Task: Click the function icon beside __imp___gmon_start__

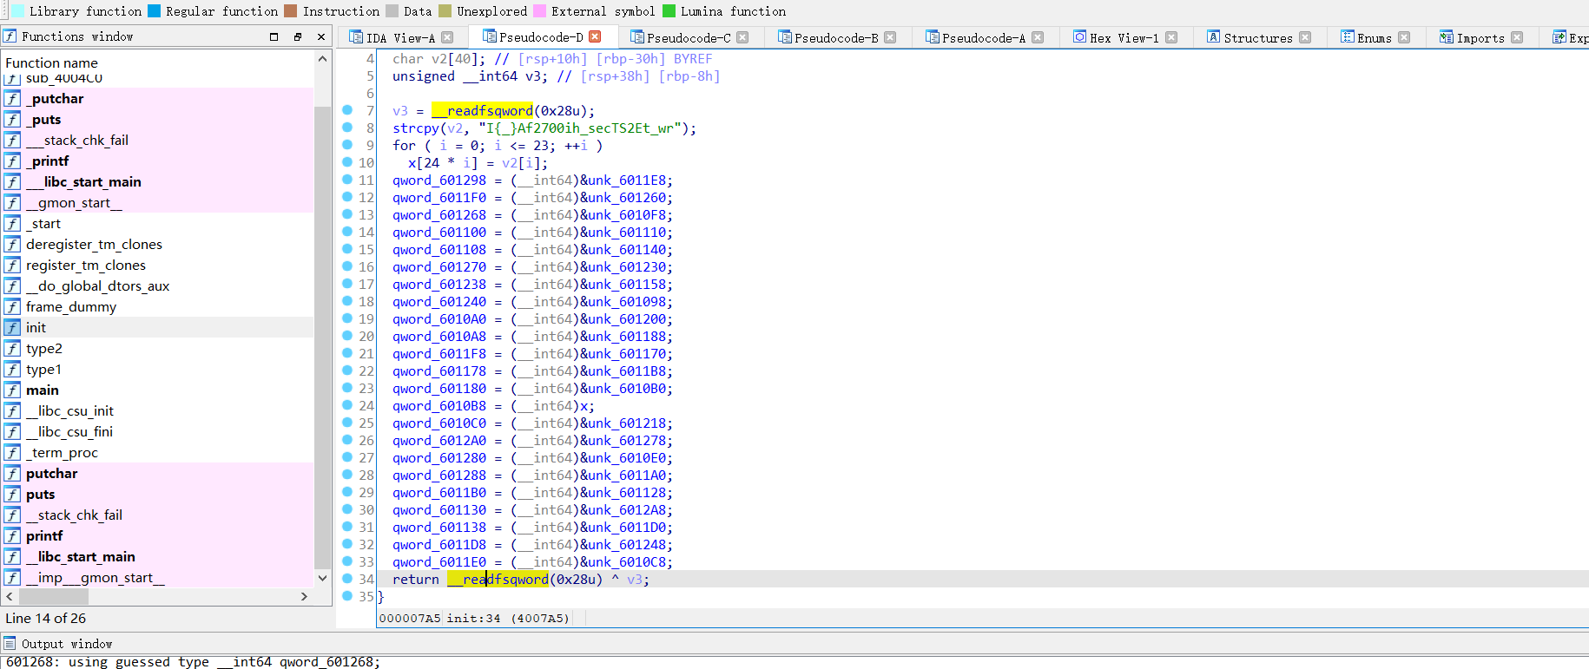Action: point(12,577)
